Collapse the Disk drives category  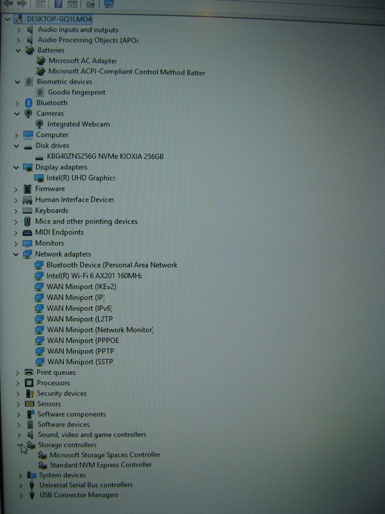pos(16,146)
